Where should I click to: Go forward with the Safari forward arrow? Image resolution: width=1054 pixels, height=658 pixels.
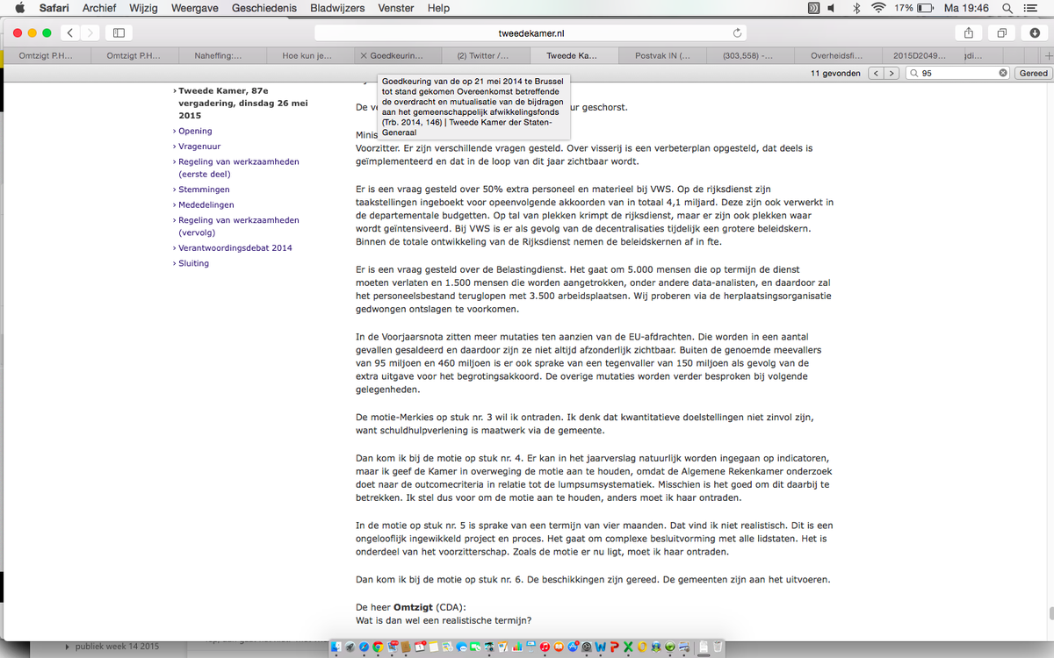89,32
